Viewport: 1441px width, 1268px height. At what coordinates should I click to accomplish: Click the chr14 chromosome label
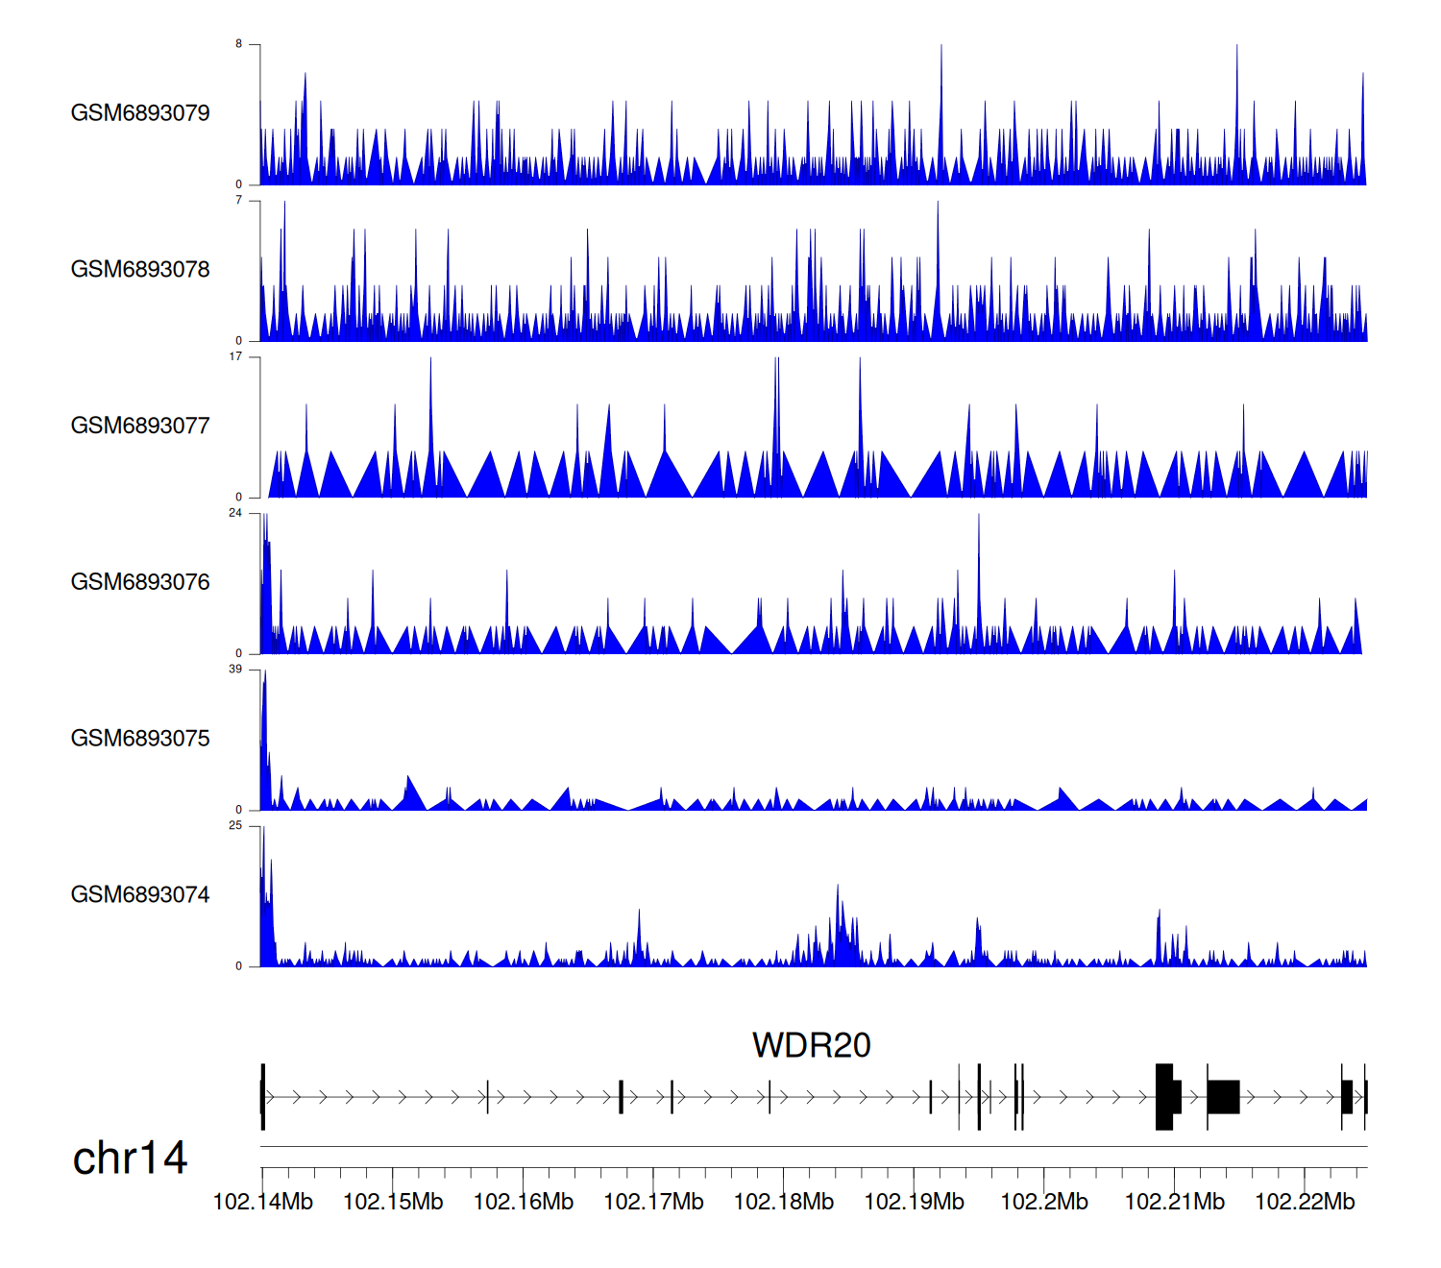[x=130, y=1158]
